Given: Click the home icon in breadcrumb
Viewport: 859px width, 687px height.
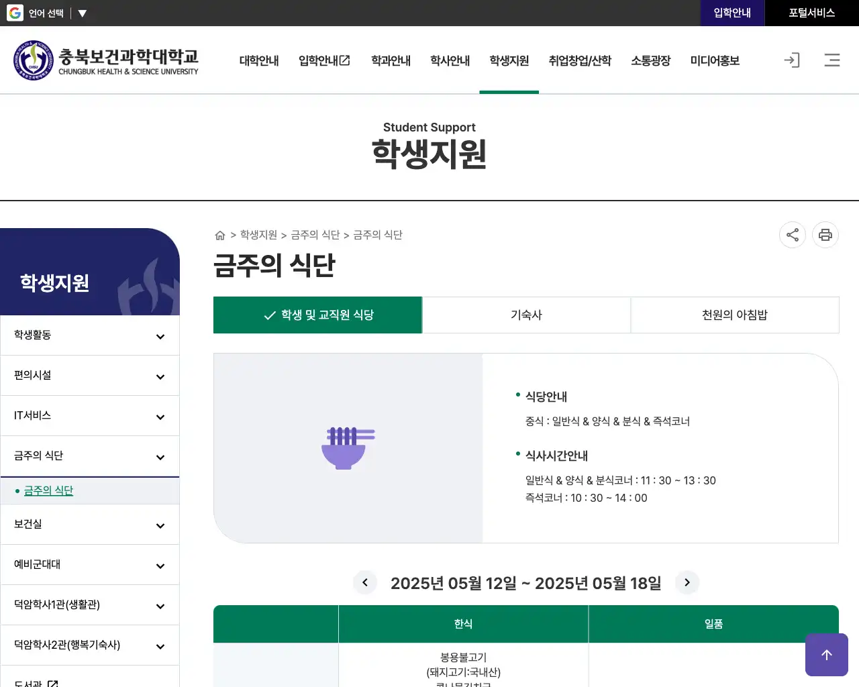Looking at the screenshot, I should pyautogui.click(x=219, y=235).
